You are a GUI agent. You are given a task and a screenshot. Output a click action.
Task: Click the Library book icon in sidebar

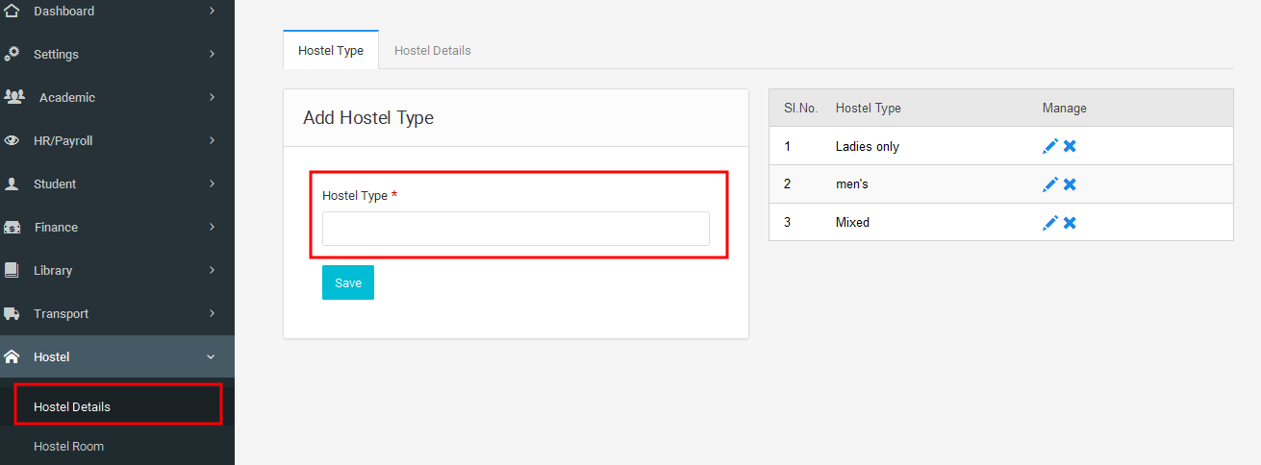pyautogui.click(x=12, y=270)
